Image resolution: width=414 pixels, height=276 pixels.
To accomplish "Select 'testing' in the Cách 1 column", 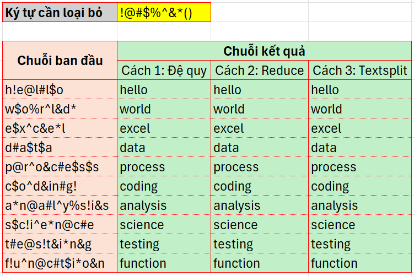I will pos(164,244).
